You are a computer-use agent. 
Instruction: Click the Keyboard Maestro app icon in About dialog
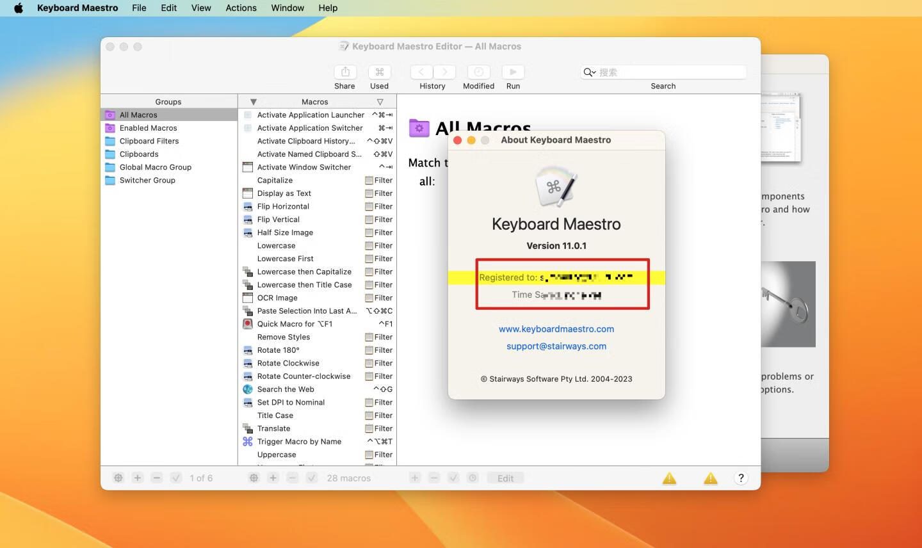coord(556,187)
